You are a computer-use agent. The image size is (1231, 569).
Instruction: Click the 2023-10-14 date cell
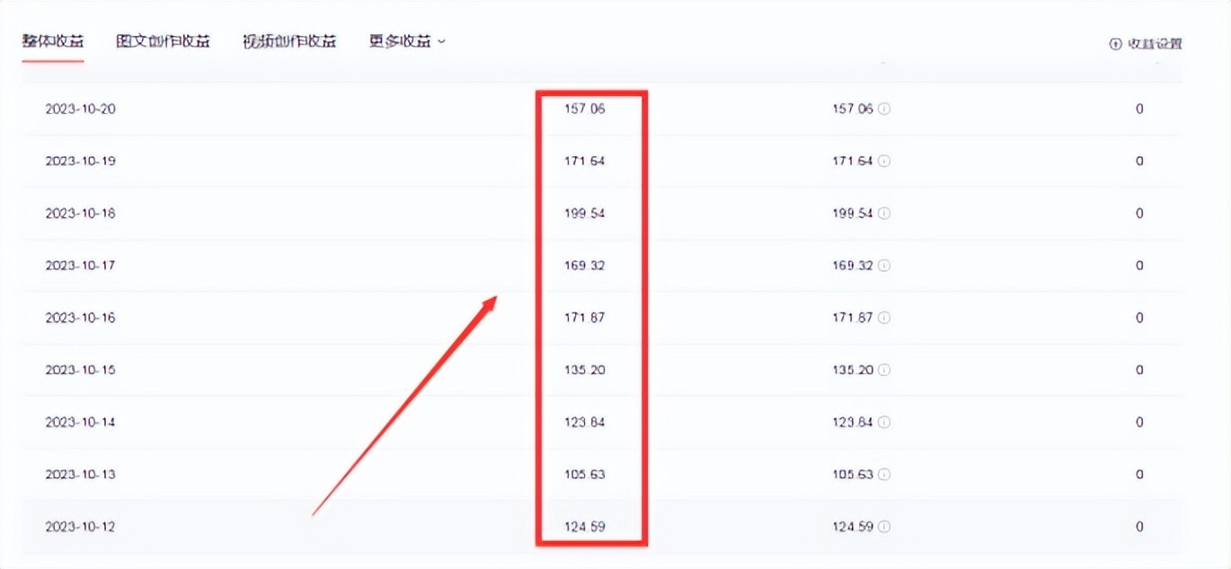81,422
